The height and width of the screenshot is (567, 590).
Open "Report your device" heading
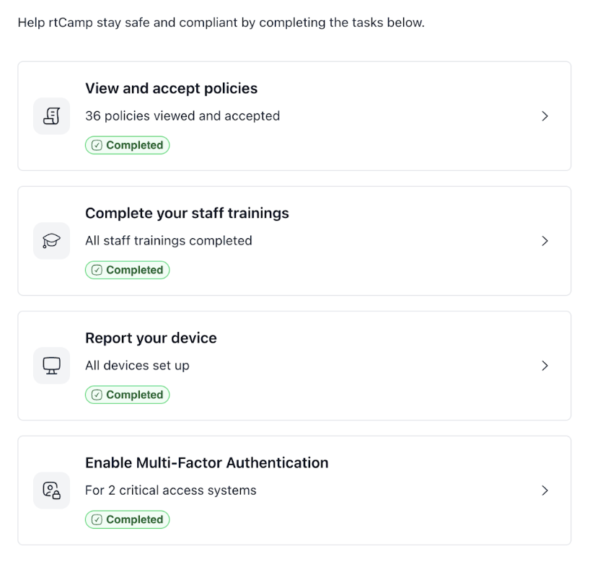coord(151,338)
